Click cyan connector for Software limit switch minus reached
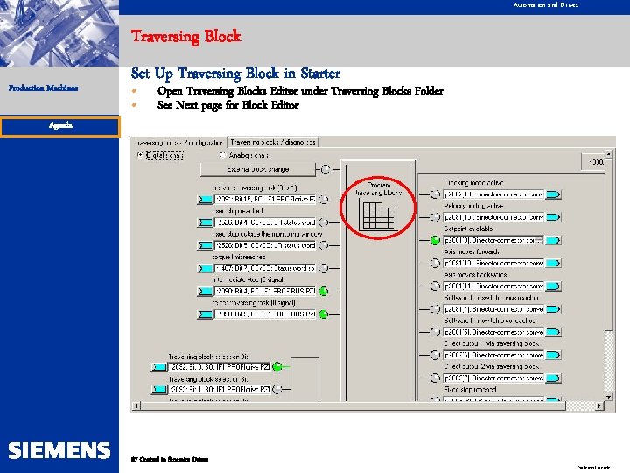 point(554,309)
